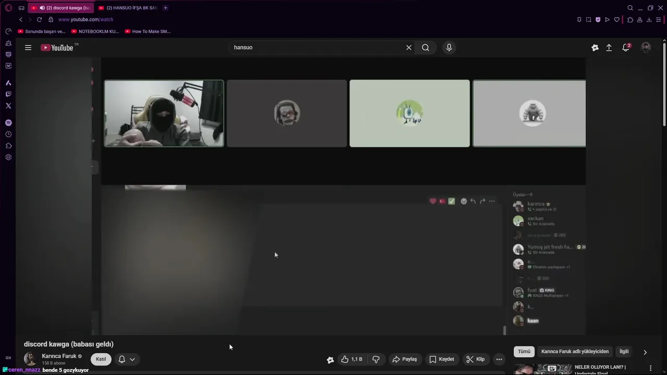This screenshot has width=667, height=375.
Task: Open Twitch in the sidebar
Action: pyautogui.click(x=8, y=94)
